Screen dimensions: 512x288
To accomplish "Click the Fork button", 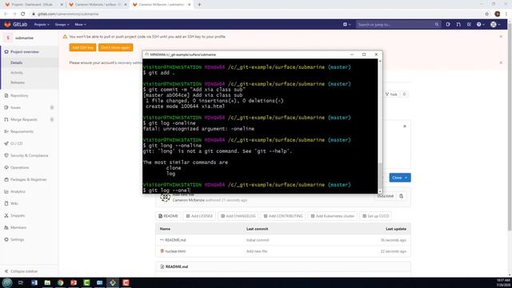I will (x=391, y=94).
